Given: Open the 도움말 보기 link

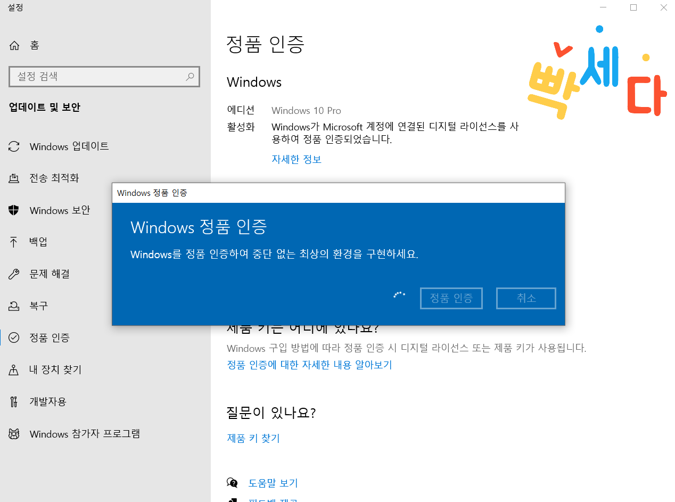Looking at the screenshot, I should point(273,483).
